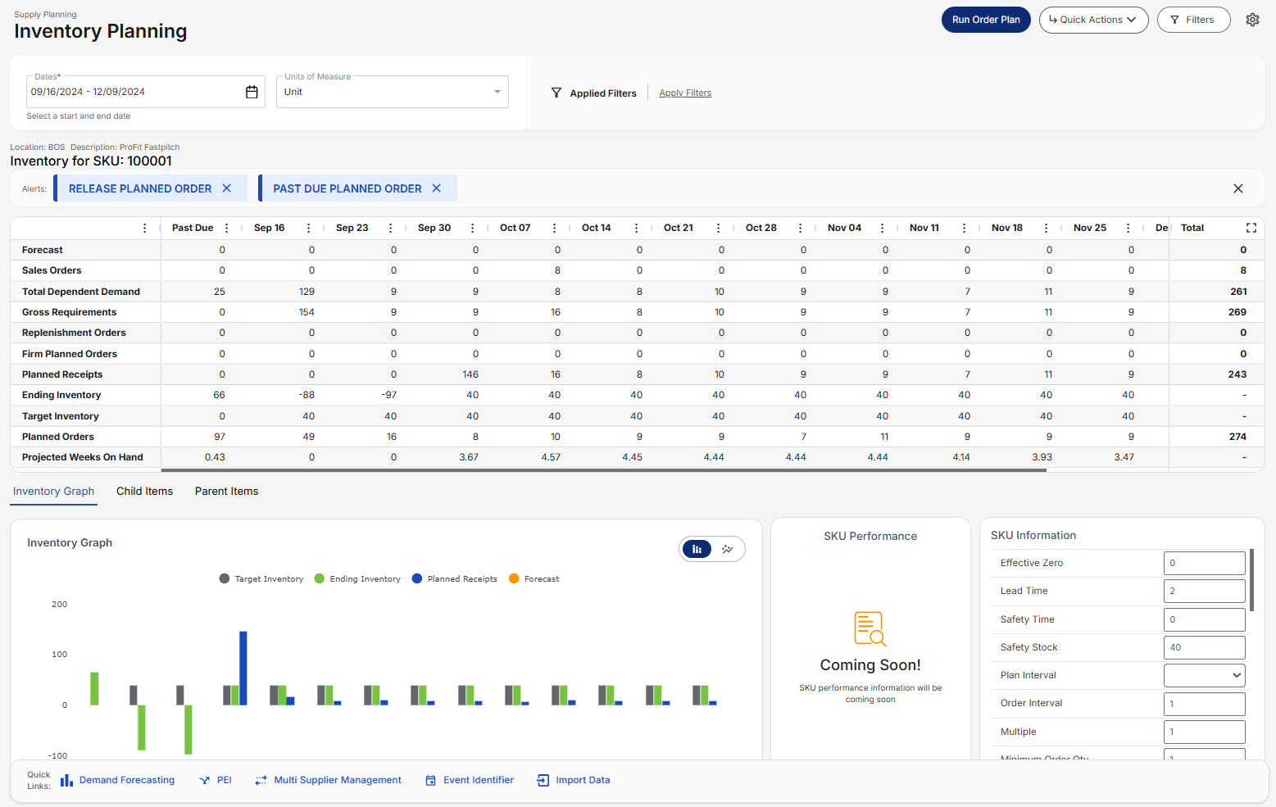1276x807 pixels.
Task: Open the Apply Filters link
Action: (685, 93)
